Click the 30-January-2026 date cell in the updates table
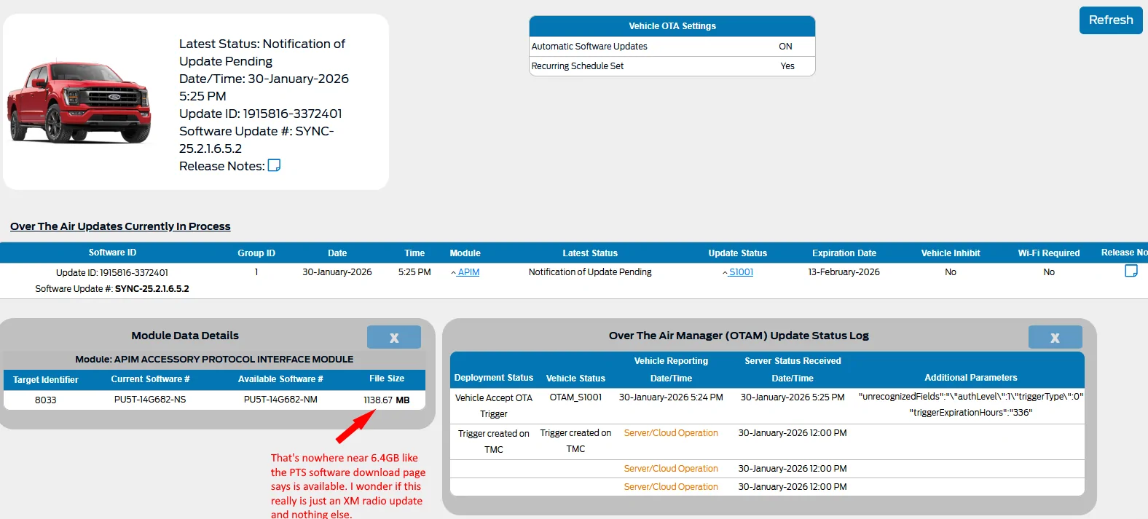The image size is (1148, 519). pyautogui.click(x=337, y=272)
